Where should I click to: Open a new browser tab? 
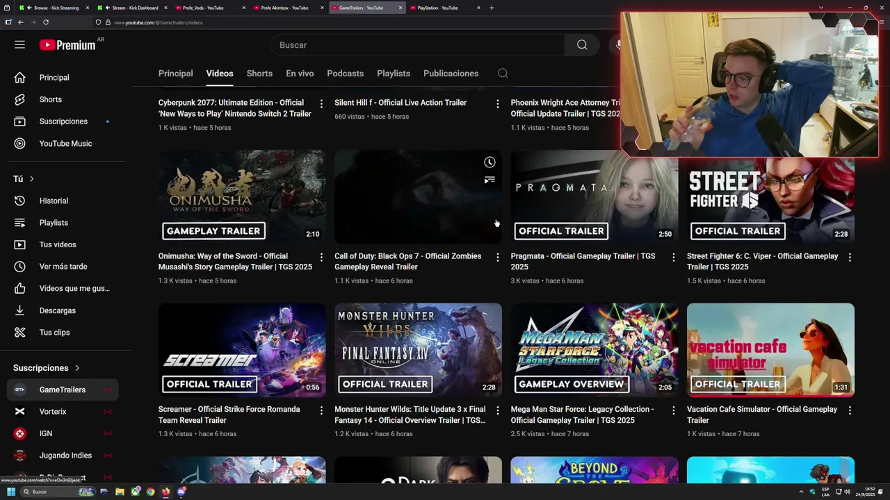(x=492, y=8)
